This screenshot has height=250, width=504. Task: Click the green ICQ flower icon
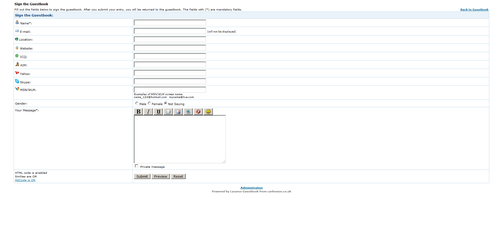pos(17,56)
